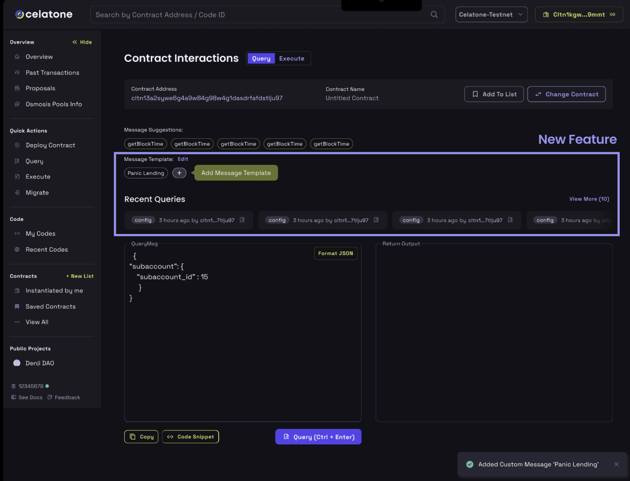Edit the message templates
The width and height of the screenshot is (630, 481).
[183, 159]
